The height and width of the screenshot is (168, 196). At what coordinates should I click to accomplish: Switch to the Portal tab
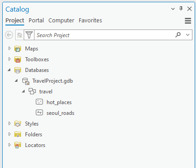[36, 21]
